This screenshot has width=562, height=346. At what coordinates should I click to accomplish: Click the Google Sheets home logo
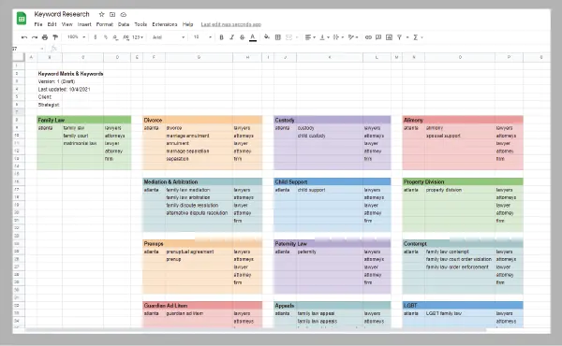(x=22, y=19)
